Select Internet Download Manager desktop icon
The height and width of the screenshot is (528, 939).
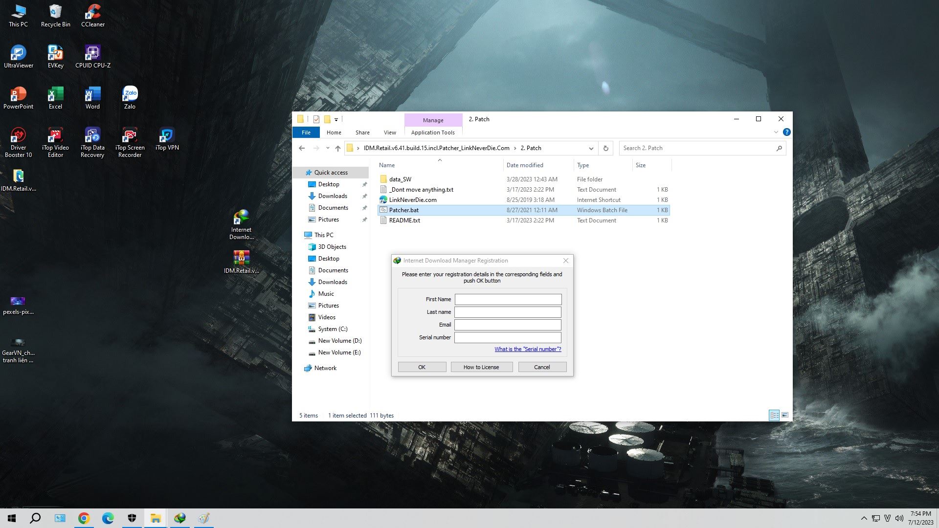(x=241, y=224)
